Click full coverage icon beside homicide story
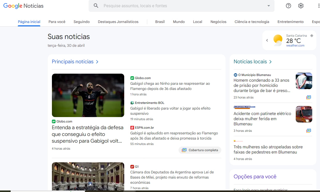The width and height of the screenshot is (320, 192). (309, 97)
